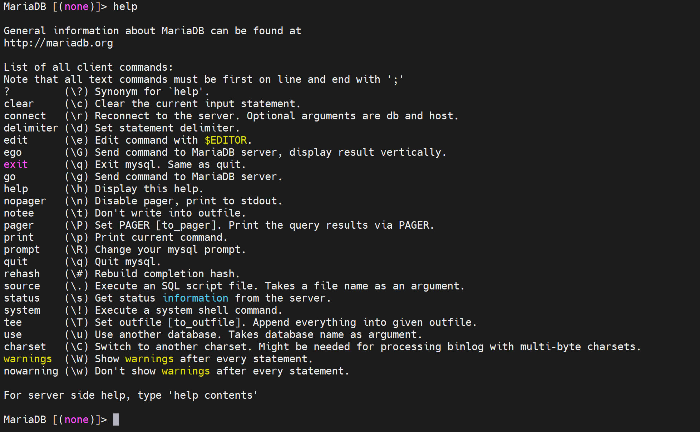Click the 'connect' command name

[25, 116]
